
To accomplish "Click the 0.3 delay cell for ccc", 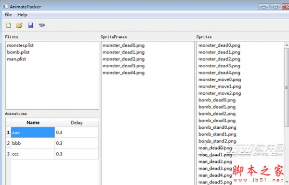I will pos(77,154).
